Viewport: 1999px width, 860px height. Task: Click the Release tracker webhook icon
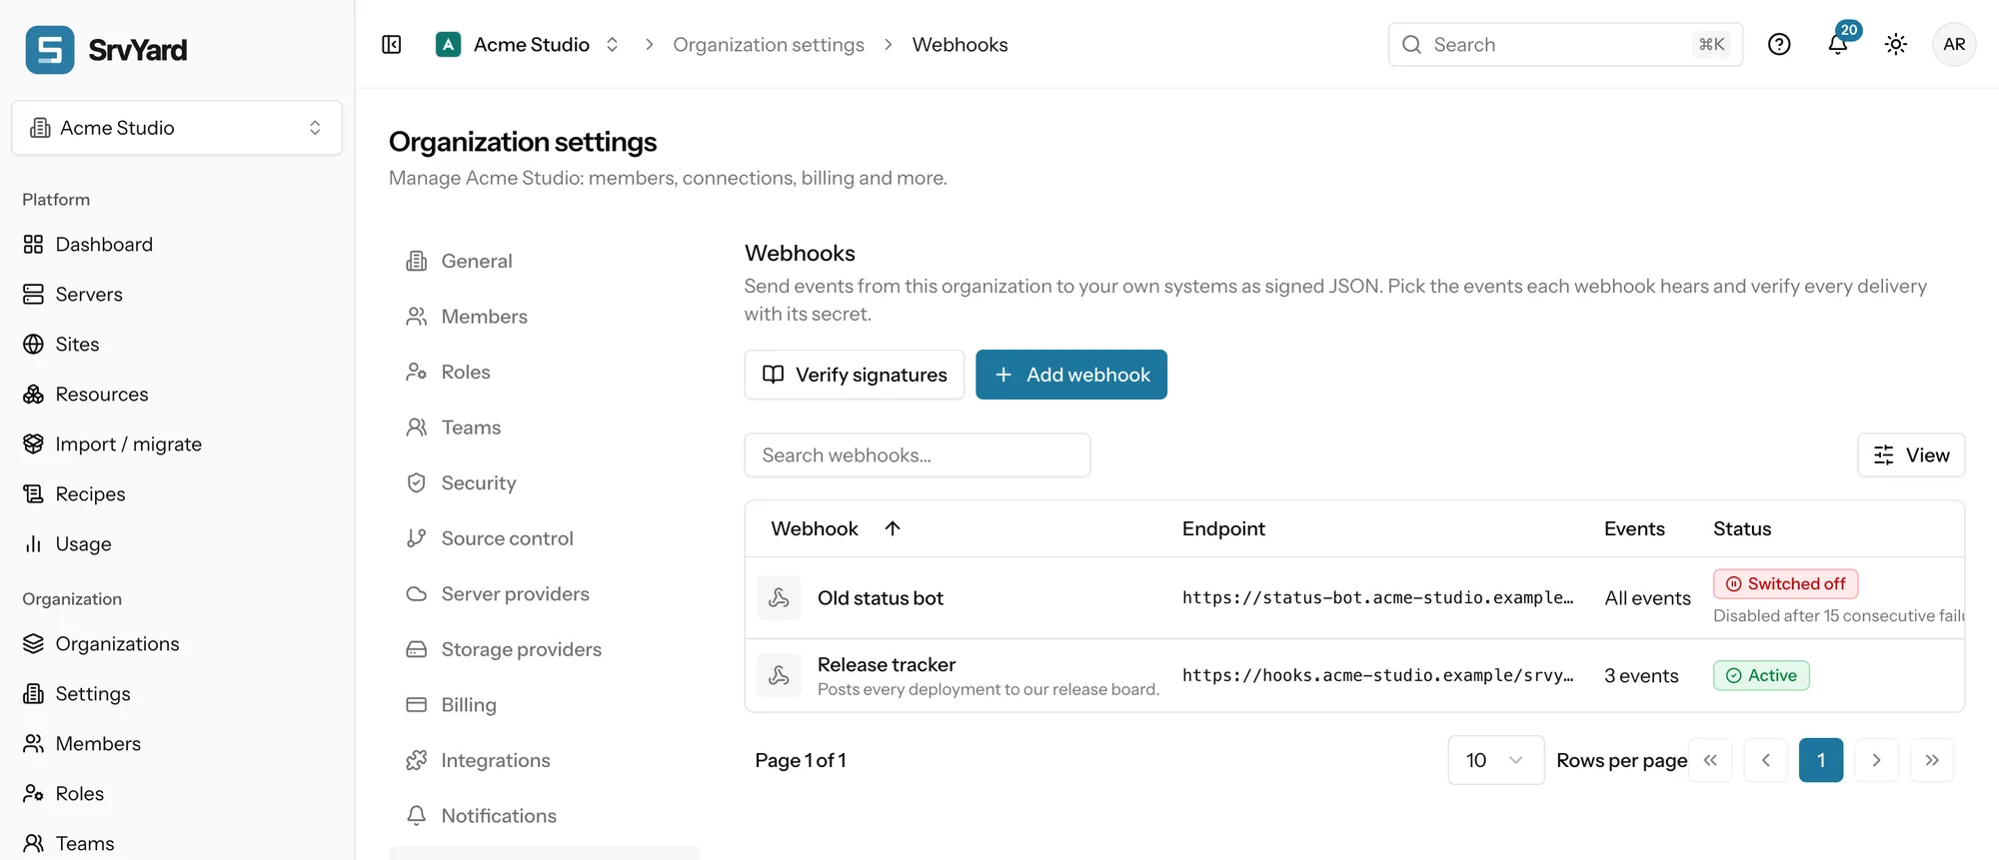pyautogui.click(x=779, y=676)
